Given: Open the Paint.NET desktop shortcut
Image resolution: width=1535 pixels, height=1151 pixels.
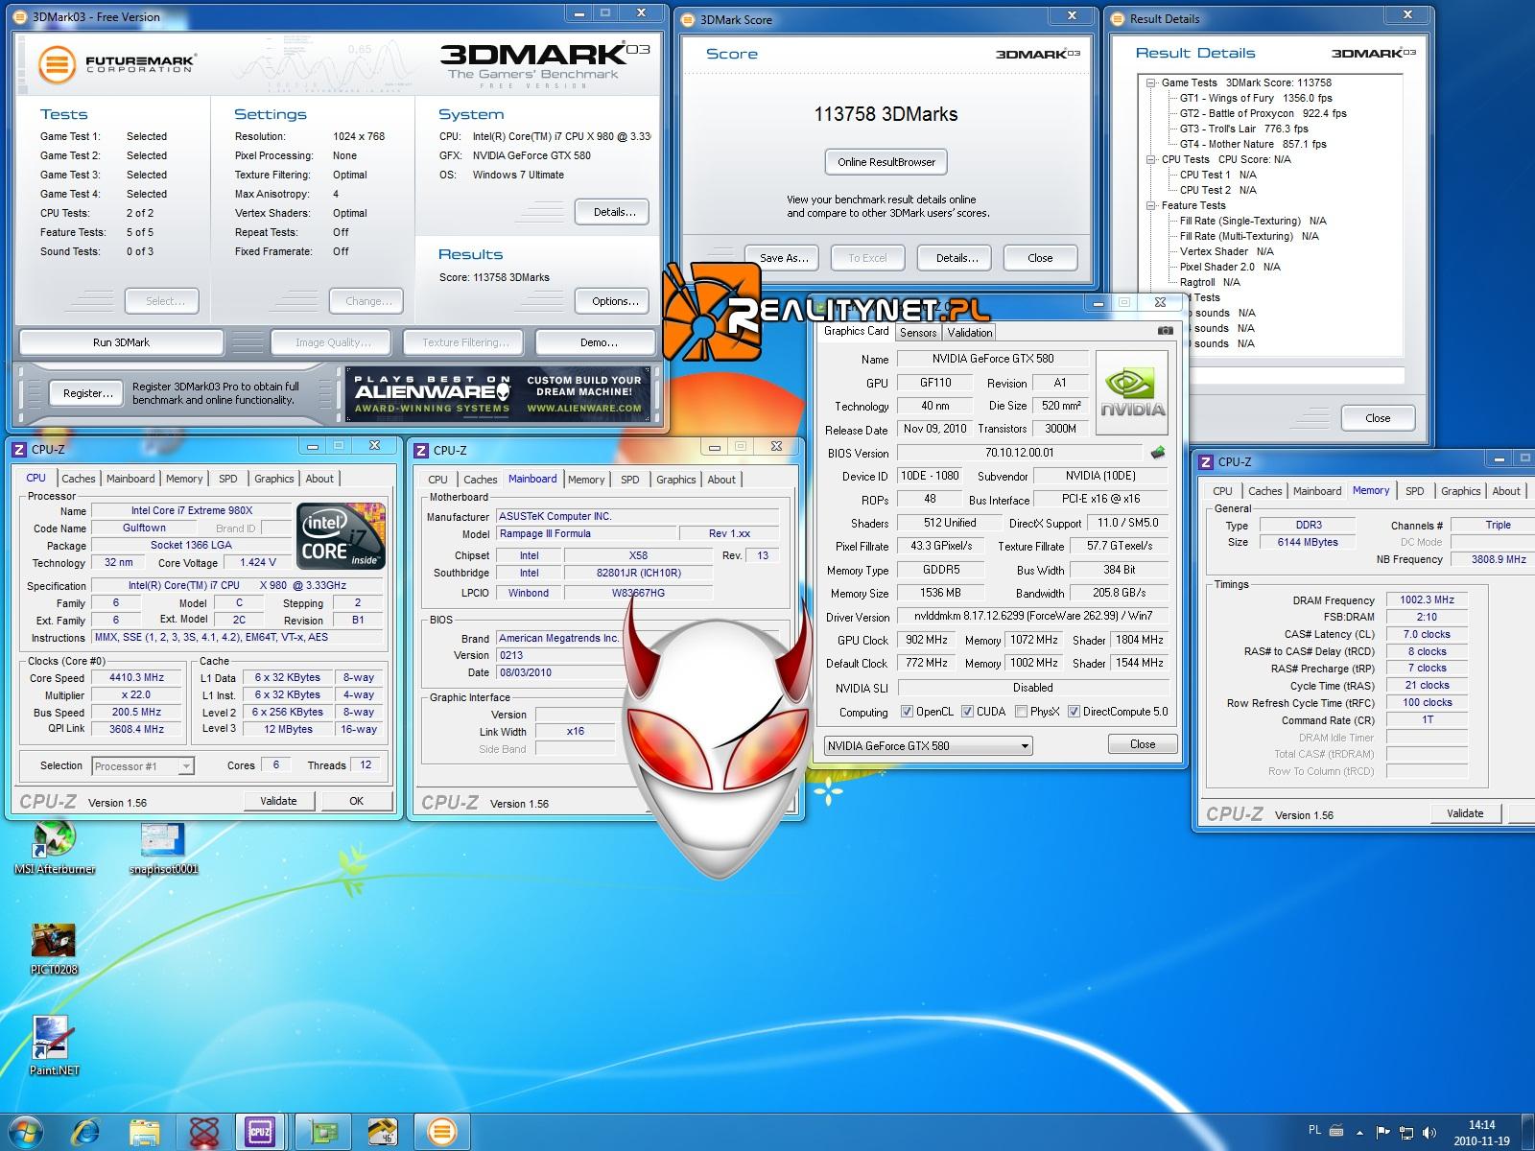Looking at the screenshot, I should 54,1045.
